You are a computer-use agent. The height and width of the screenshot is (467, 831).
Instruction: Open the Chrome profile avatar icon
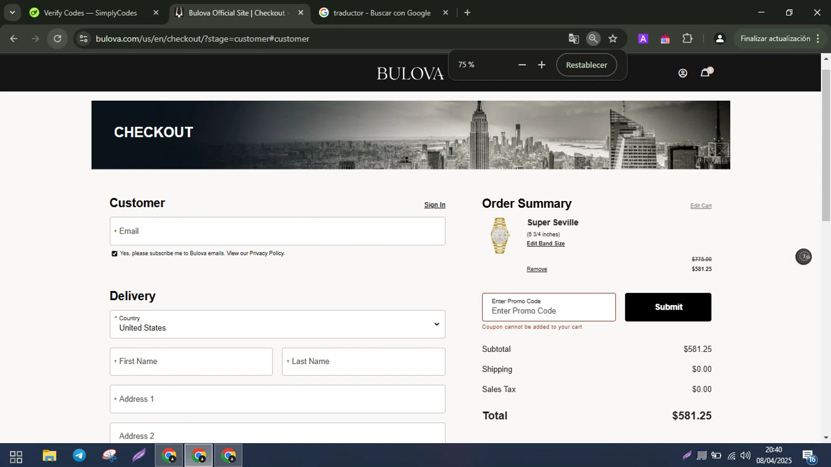(720, 39)
